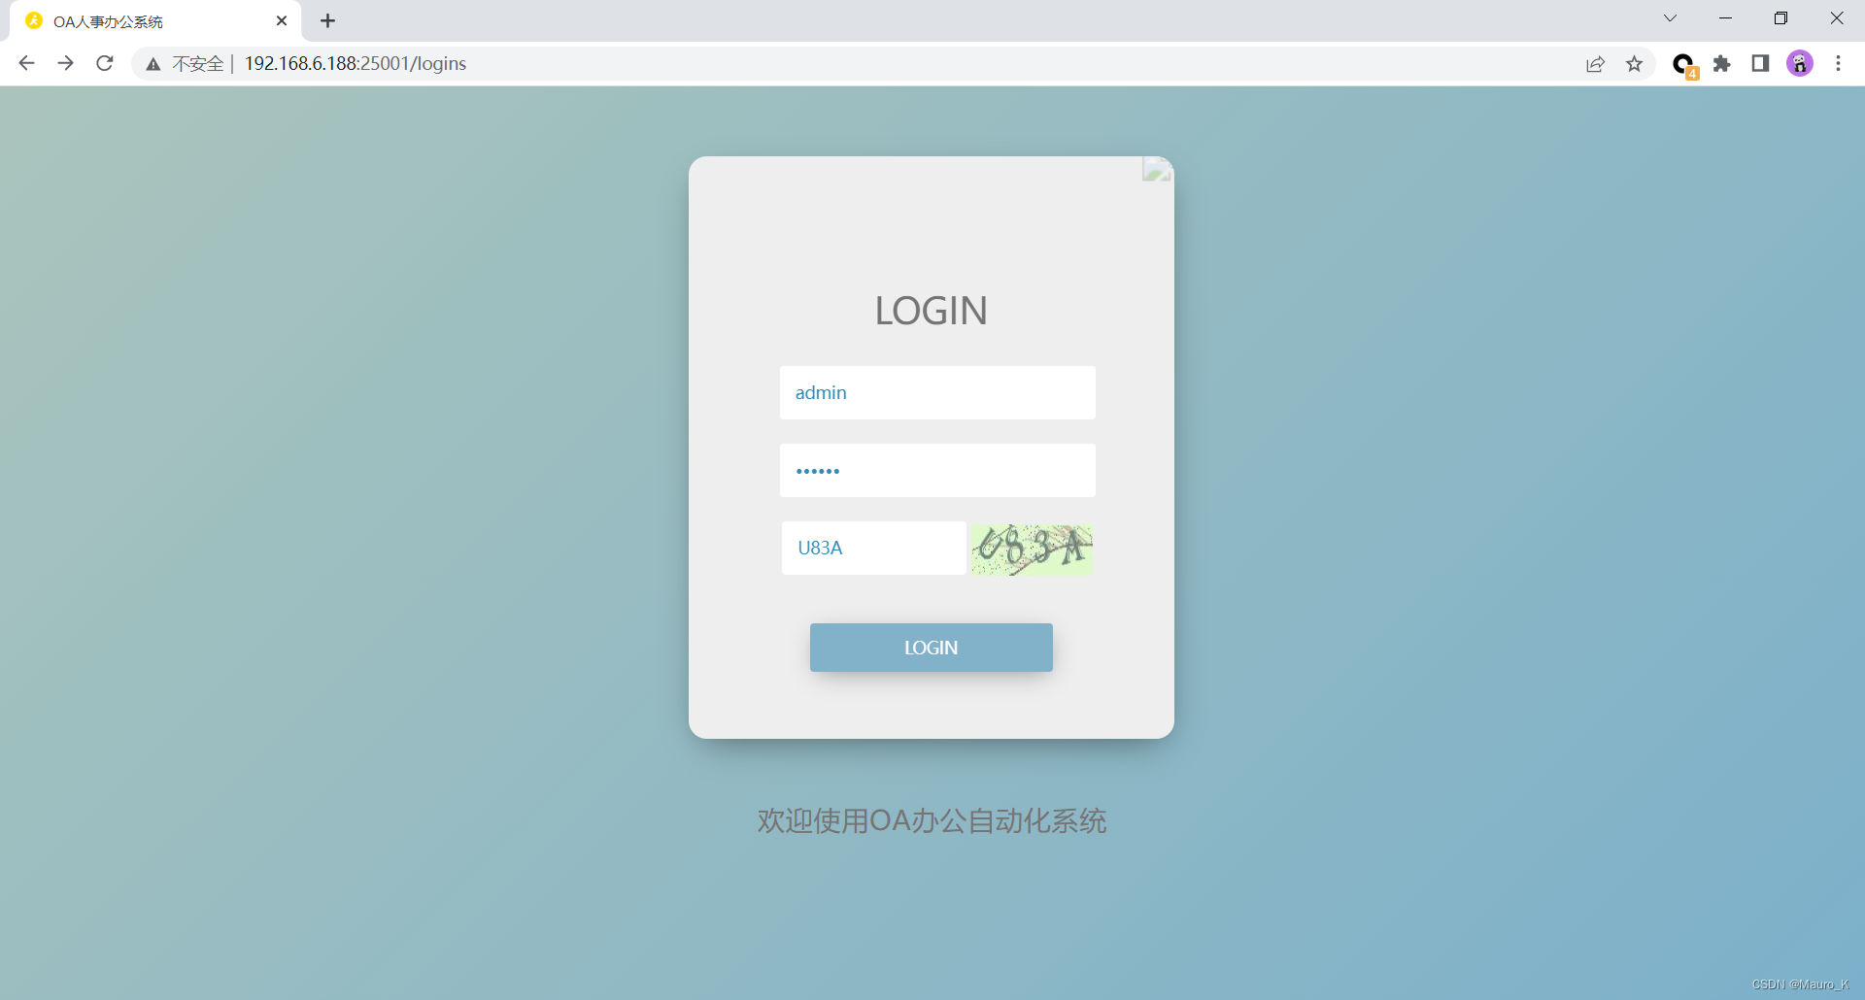Screen dimensions: 1865x1000
Task: Open the browser side panel icon
Action: [x=1760, y=63]
